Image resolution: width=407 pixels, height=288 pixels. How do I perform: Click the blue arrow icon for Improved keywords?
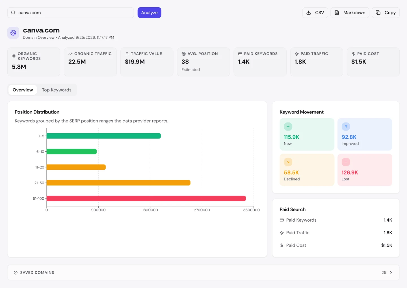(346, 126)
